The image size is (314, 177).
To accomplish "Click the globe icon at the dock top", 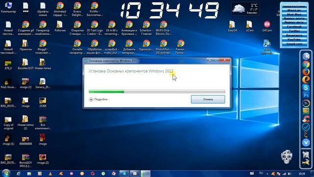I will (x=306, y=56).
